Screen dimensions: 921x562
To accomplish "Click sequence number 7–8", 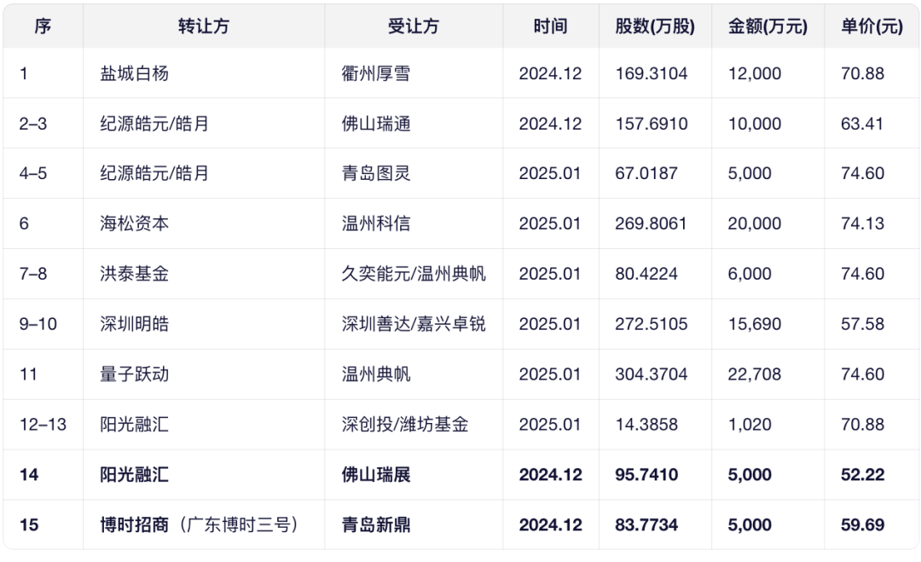I will tap(33, 274).
